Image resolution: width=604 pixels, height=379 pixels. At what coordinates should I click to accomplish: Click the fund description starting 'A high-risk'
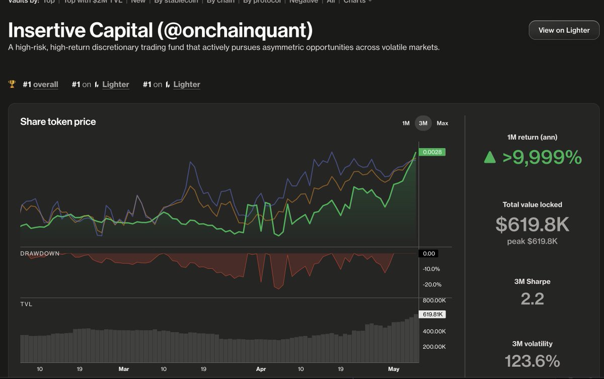pos(224,48)
